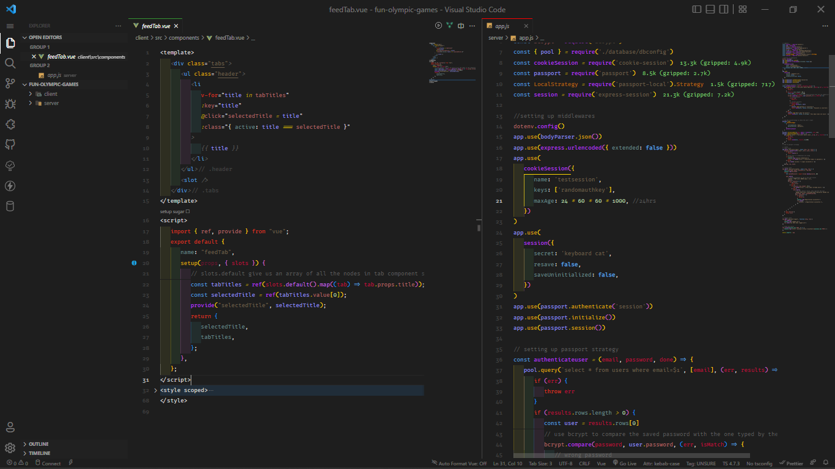
Task: Open the Explorer panel's ellipsis menu
Action: point(118,26)
